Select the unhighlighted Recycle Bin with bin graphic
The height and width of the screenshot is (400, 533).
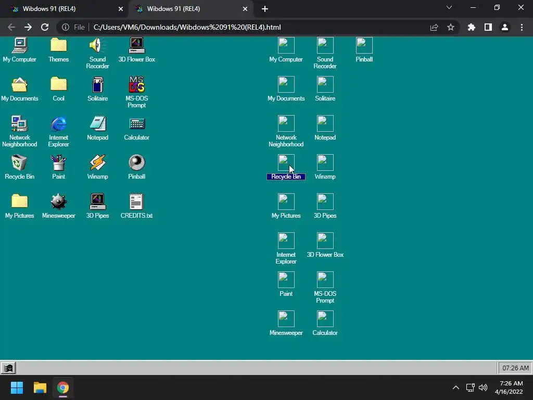point(19,162)
